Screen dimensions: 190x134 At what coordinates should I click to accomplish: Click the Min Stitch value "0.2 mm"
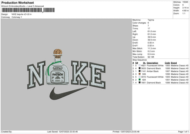click(x=151, y=51)
